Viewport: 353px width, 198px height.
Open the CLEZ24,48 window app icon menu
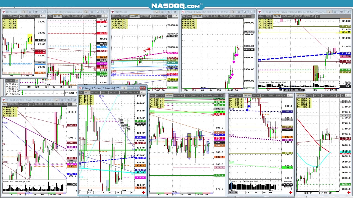(x=3, y=12)
